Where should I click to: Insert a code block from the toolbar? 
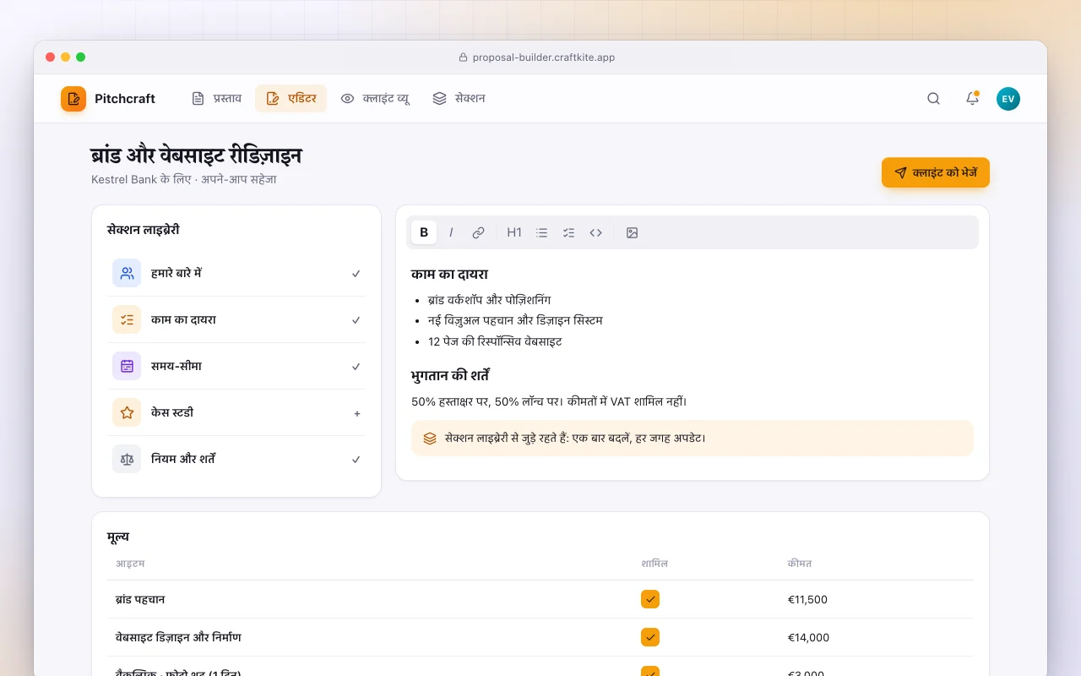click(x=596, y=232)
